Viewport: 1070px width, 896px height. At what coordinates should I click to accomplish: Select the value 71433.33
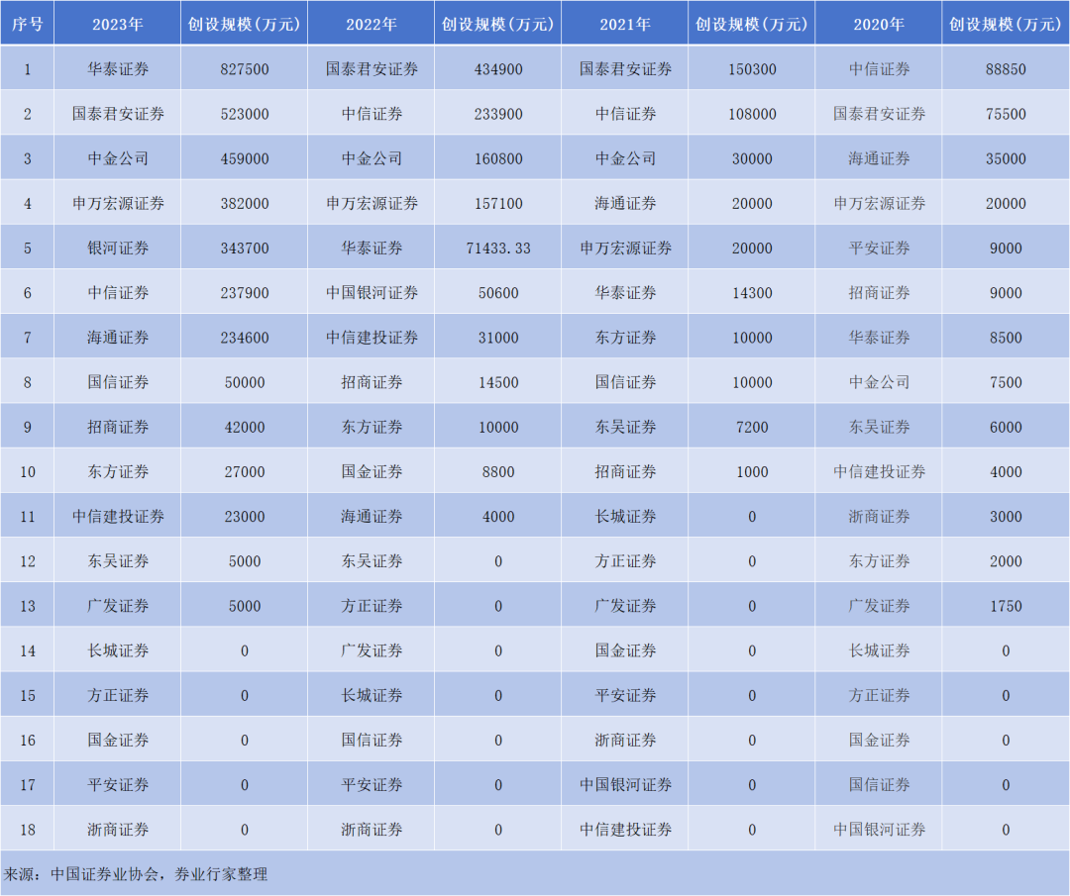tap(498, 249)
